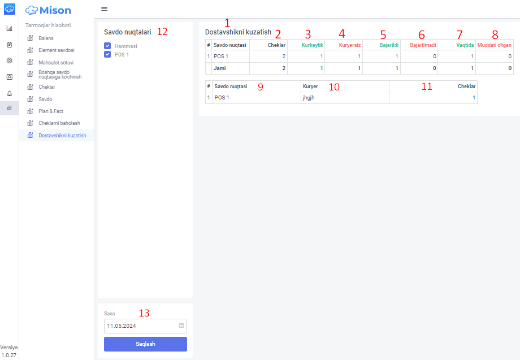Open the clipboard icon in the left rail

9,45
